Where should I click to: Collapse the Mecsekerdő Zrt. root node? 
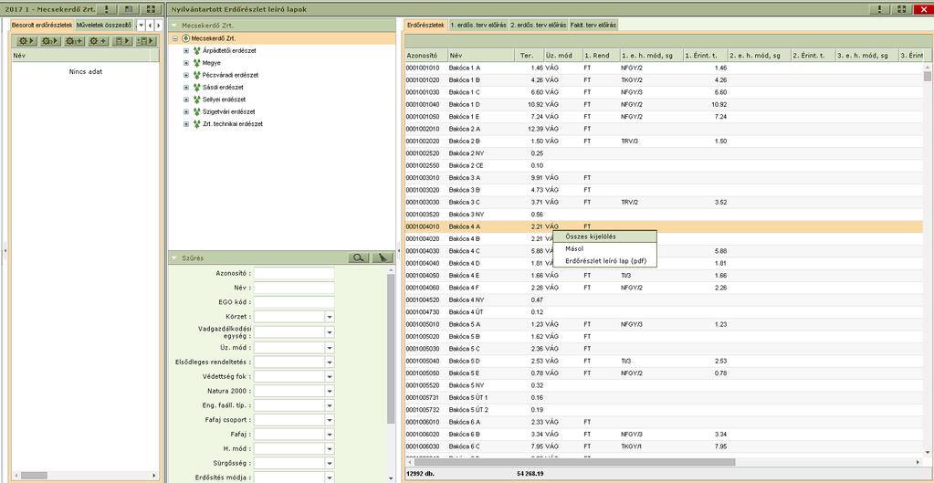coord(175,38)
